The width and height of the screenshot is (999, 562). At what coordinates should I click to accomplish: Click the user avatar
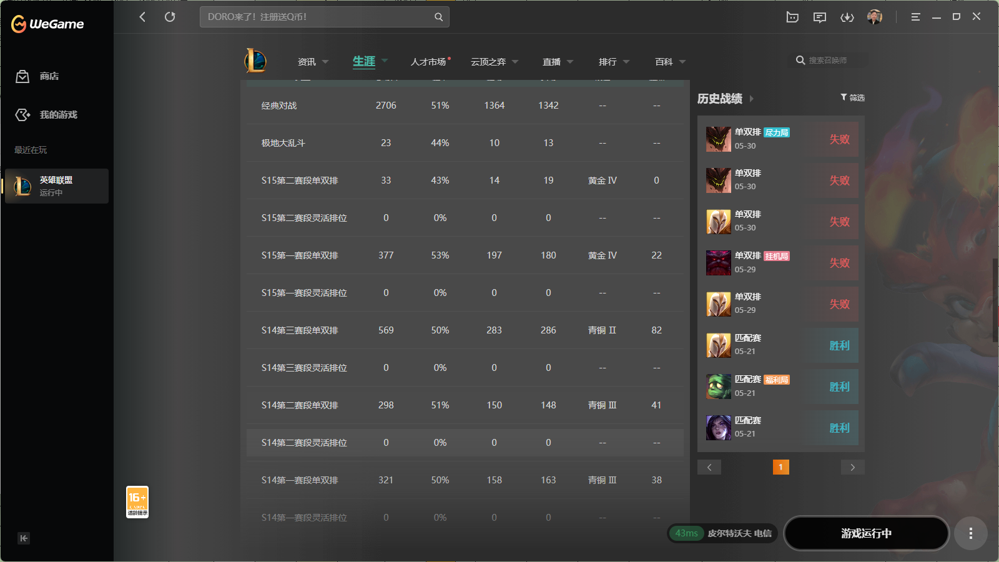pos(875,17)
